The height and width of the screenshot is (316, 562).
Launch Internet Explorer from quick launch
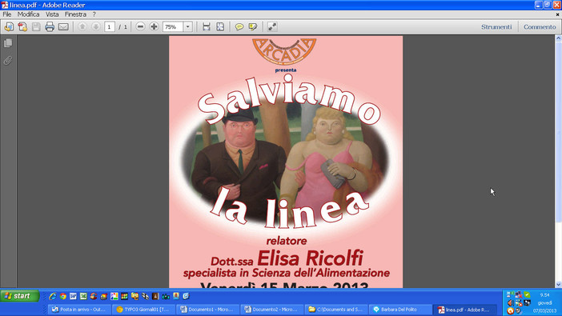[x=53, y=296]
